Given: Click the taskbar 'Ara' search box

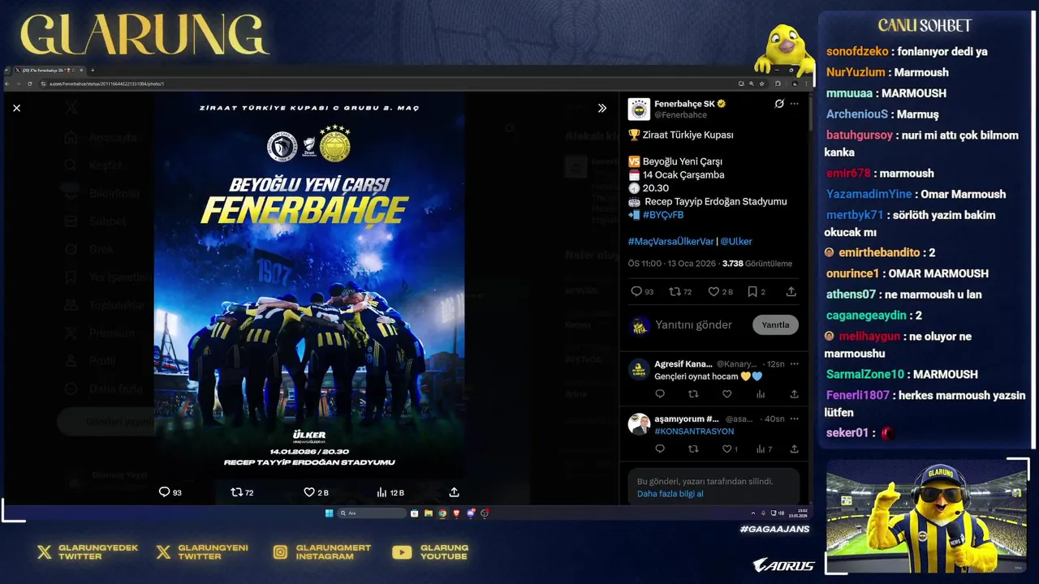Looking at the screenshot, I should [x=372, y=513].
